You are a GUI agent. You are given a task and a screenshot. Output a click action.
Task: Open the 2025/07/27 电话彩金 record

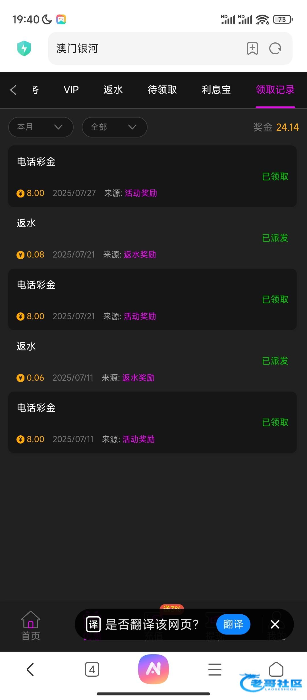coord(152,176)
